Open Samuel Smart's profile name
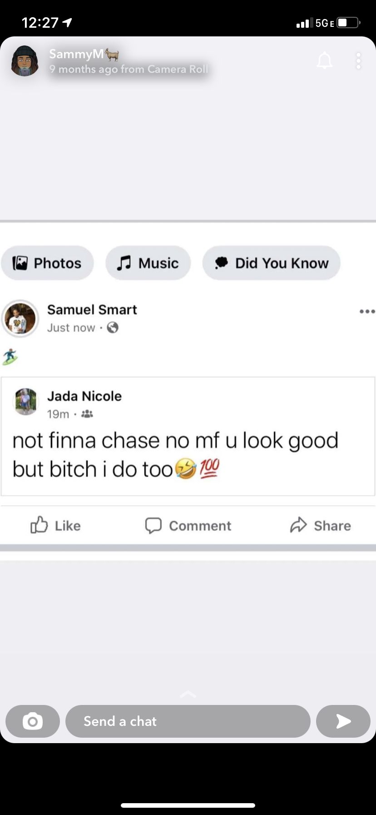 [x=92, y=309]
